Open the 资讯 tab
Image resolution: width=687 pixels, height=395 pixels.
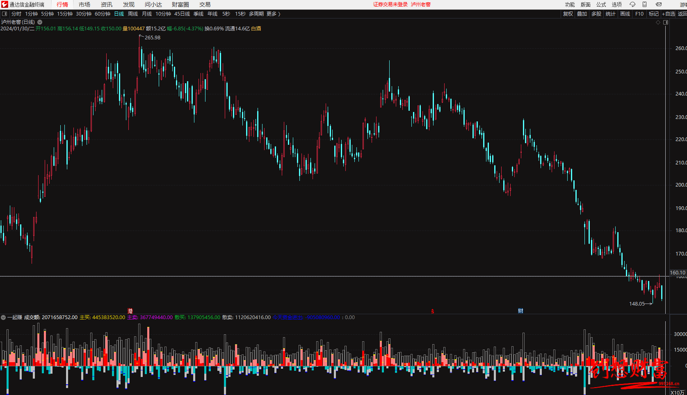coord(107,5)
